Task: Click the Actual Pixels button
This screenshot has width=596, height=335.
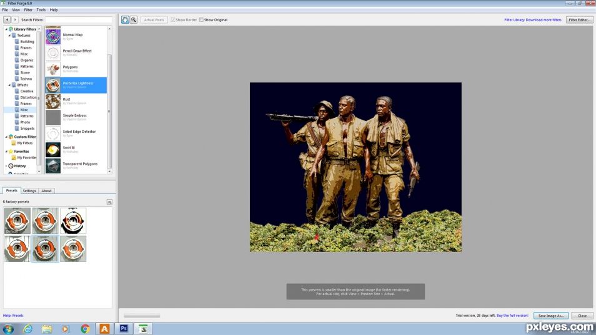Action: tap(154, 20)
